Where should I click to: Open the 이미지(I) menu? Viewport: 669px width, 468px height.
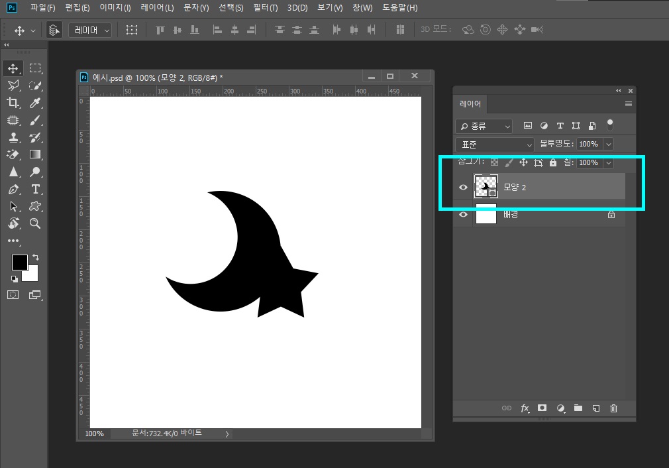115,8
